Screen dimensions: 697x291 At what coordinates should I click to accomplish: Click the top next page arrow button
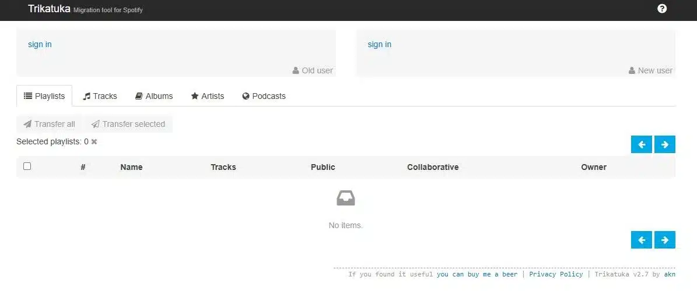[x=664, y=144]
